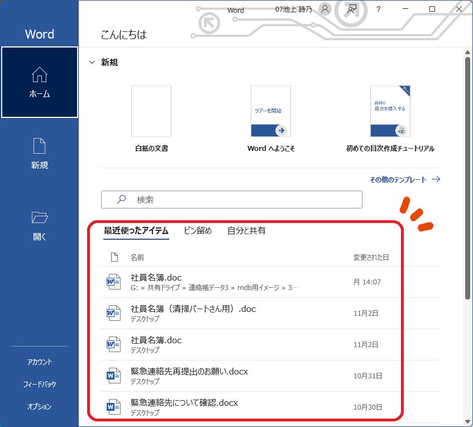Click the 10月31日 modified date

click(367, 376)
